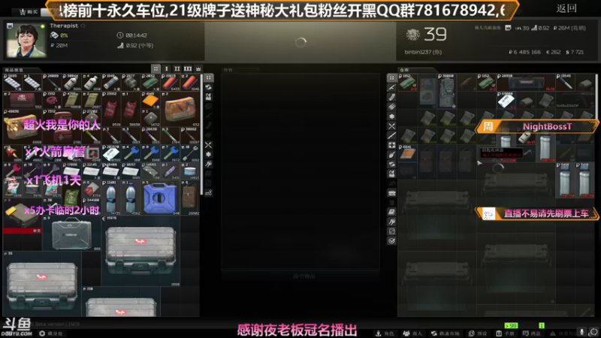601x338 pixels.
Task: Open flea market menu tab
Action: coord(445,333)
